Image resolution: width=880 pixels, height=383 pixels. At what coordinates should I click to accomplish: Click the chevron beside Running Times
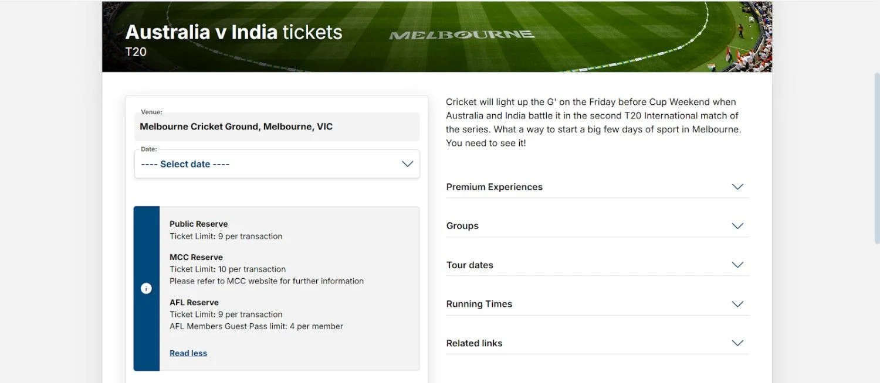point(737,304)
